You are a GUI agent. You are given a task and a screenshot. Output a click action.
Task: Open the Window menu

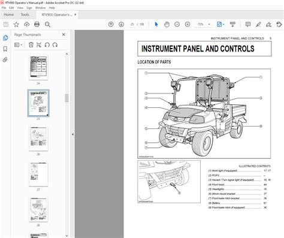pos(40,8)
